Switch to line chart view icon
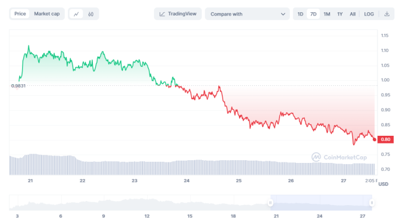400x220 pixels. [x=76, y=14]
